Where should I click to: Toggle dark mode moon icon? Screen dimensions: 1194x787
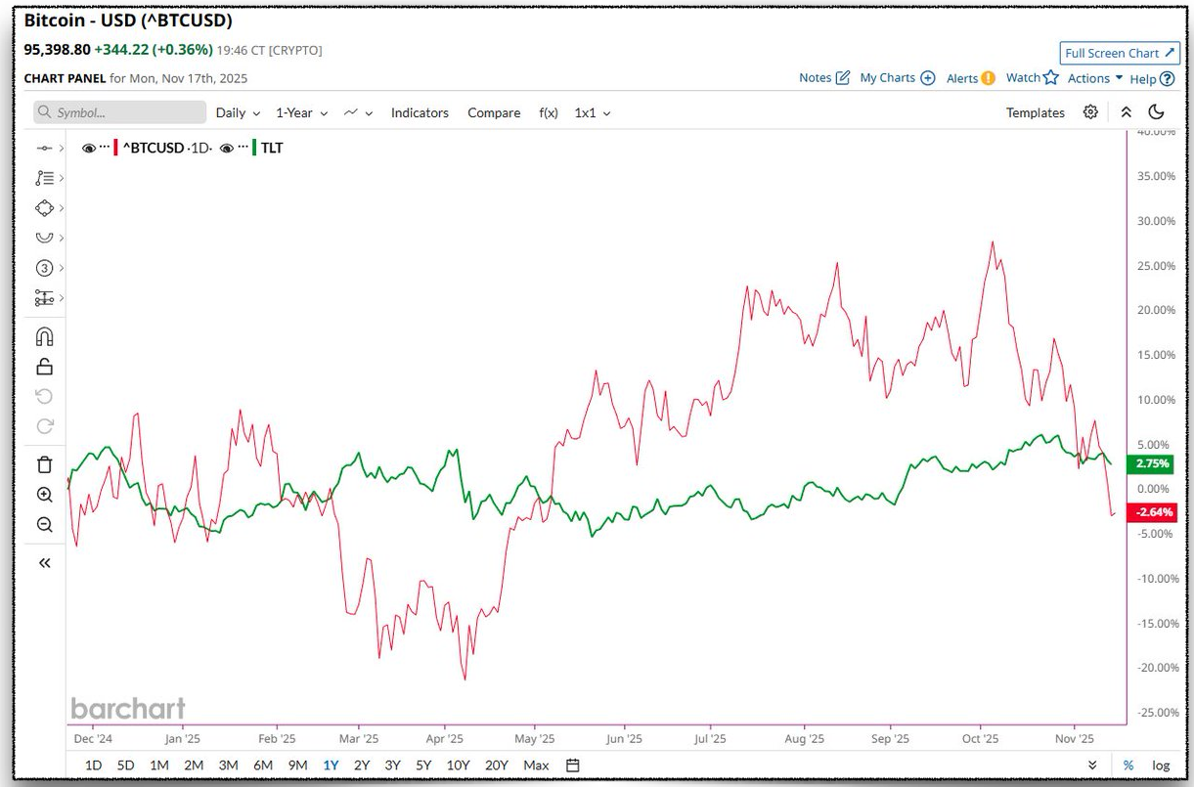click(x=1156, y=112)
